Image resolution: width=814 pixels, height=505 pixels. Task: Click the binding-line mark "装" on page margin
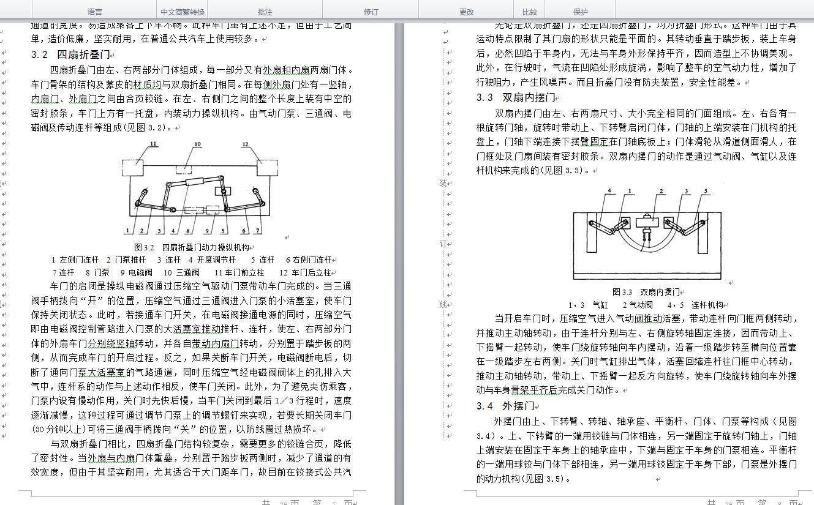click(x=442, y=183)
